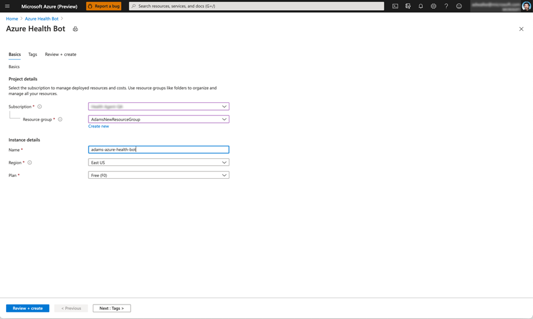This screenshot has height=319, width=533.
Task: Select the Basics tab
Action: tap(14, 54)
